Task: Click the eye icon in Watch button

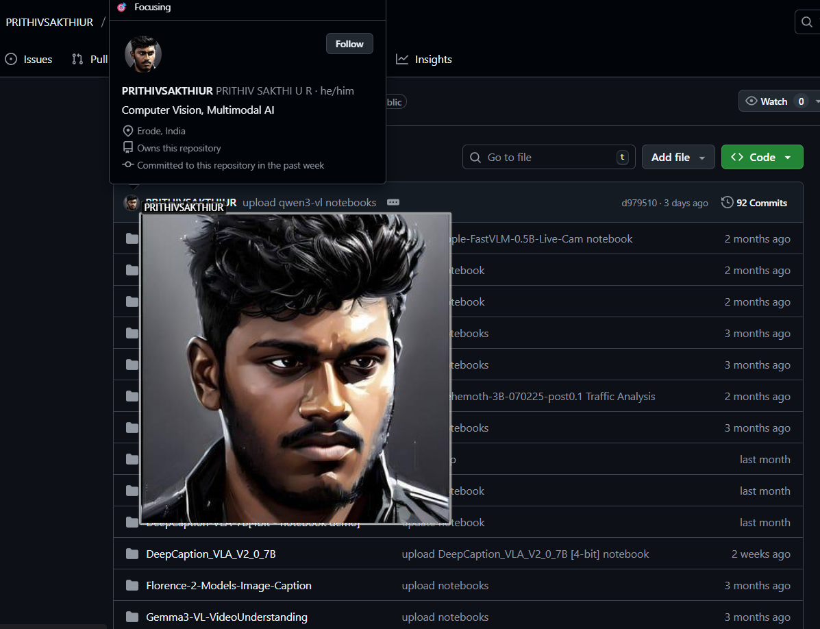Action: point(751,101)
